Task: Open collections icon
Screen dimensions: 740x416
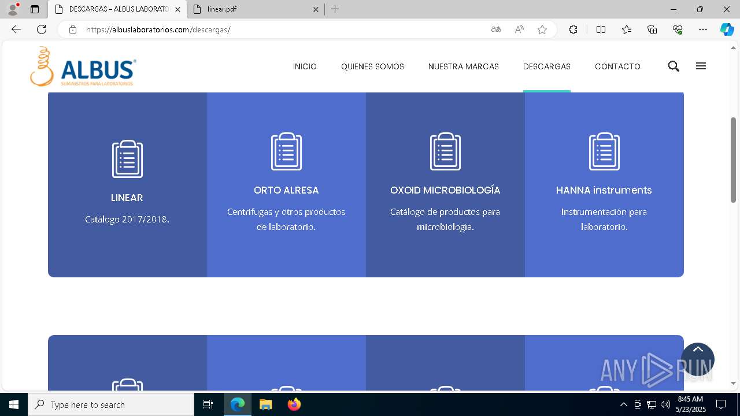Action: [x=652, y=29]
